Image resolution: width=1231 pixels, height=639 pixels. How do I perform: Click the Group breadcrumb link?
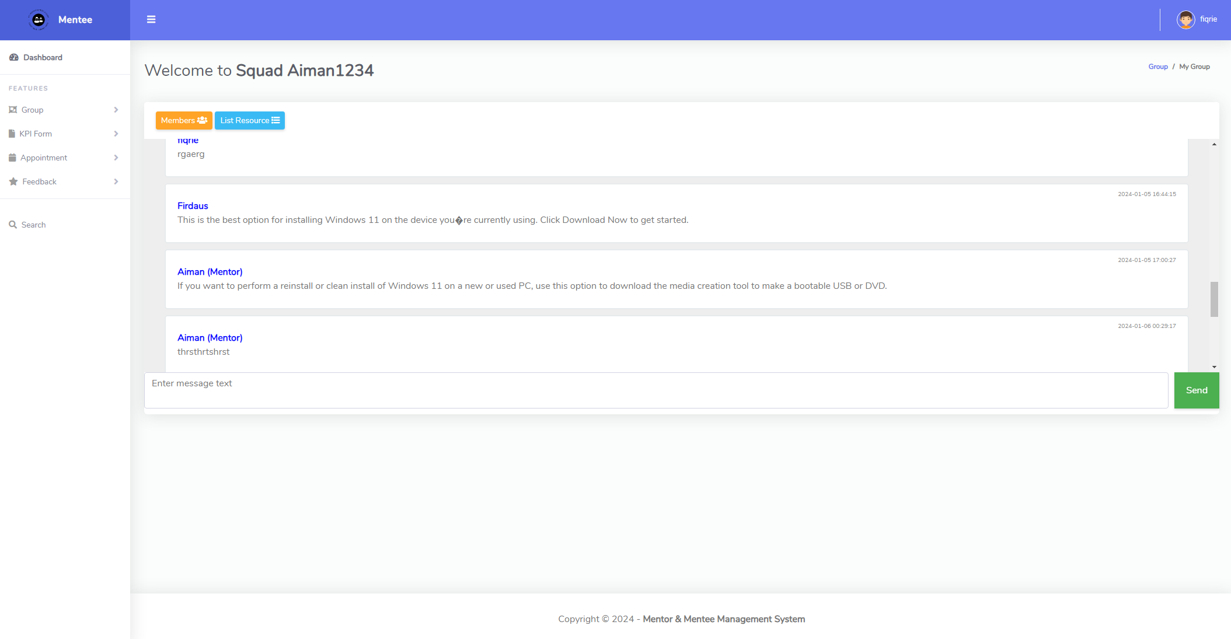1157,67
